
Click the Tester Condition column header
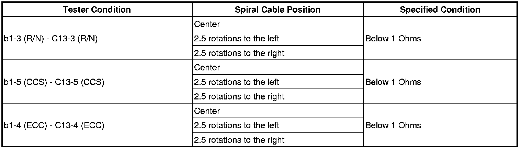coord(97,10)
